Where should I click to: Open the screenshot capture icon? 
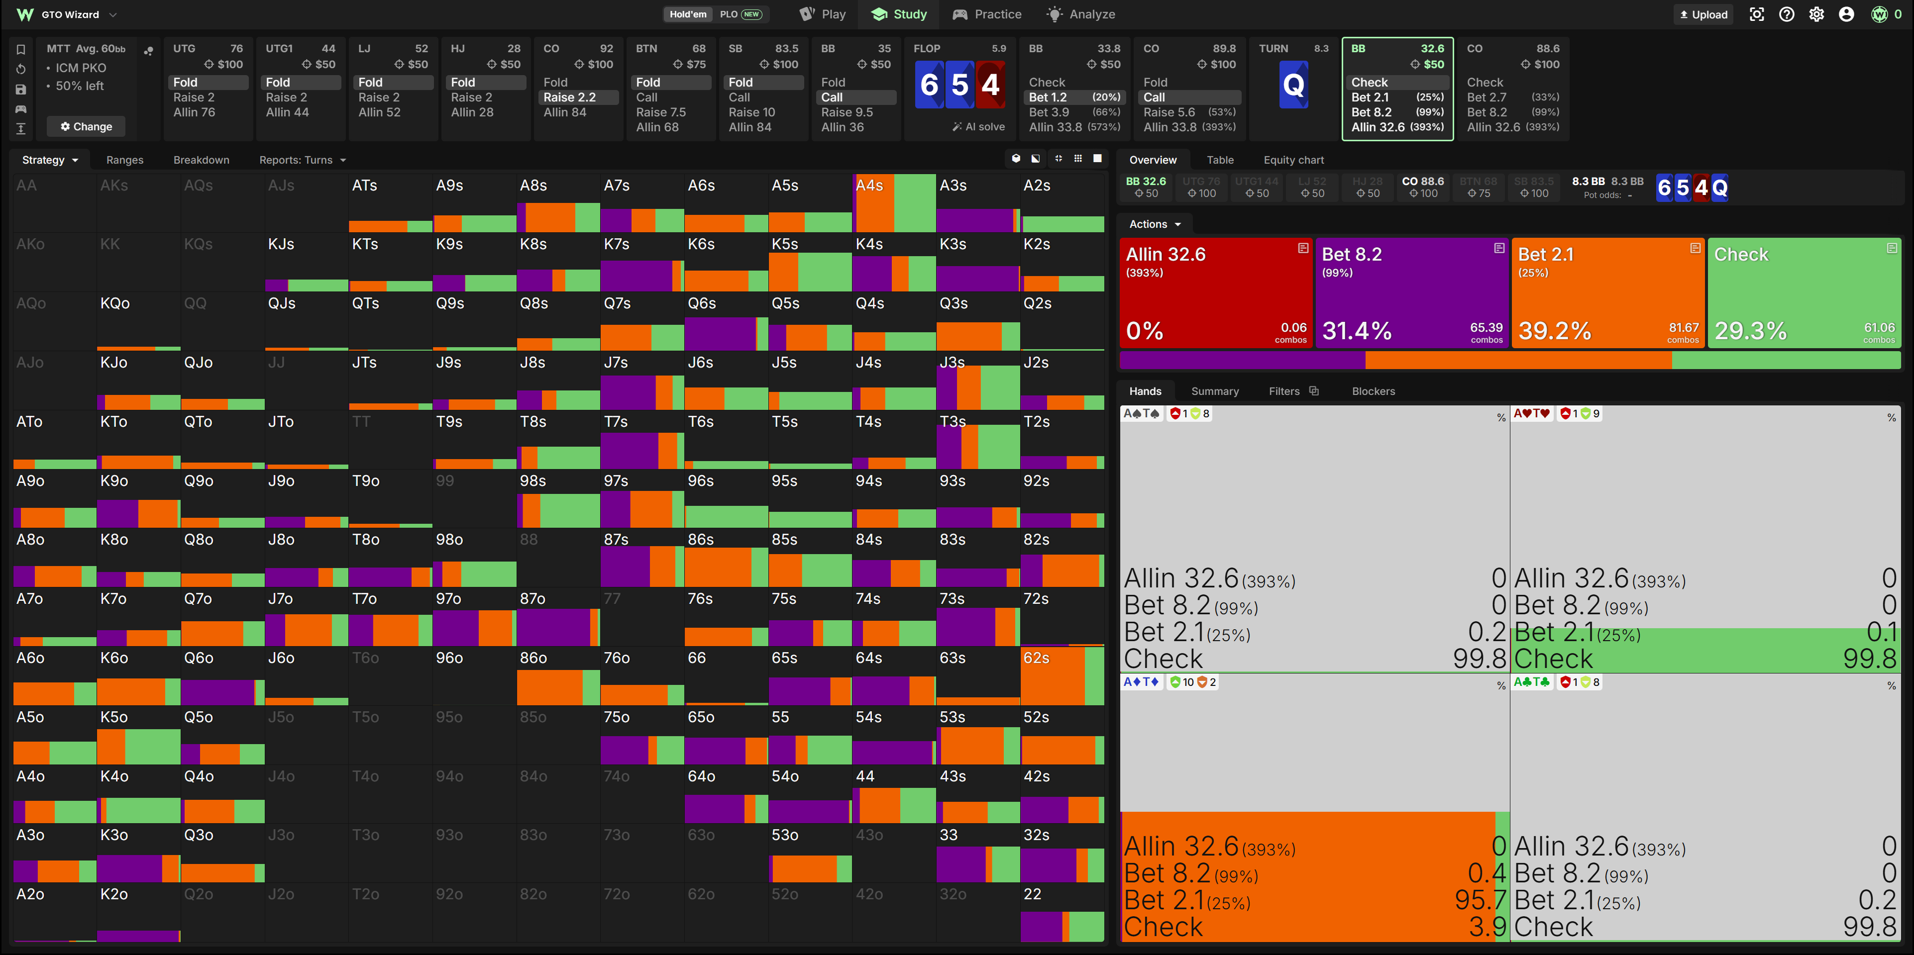coord(1756,14)
